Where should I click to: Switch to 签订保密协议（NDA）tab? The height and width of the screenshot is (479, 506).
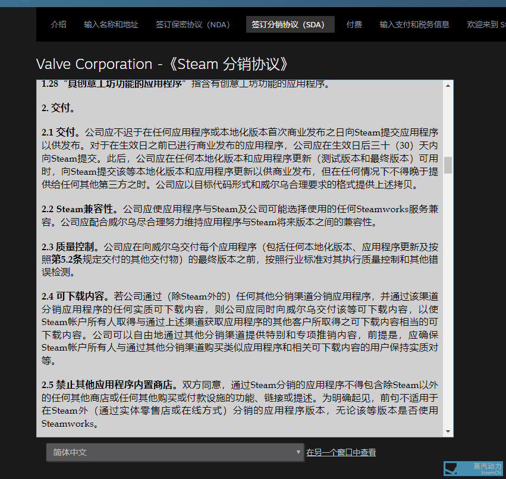[193, 24]
